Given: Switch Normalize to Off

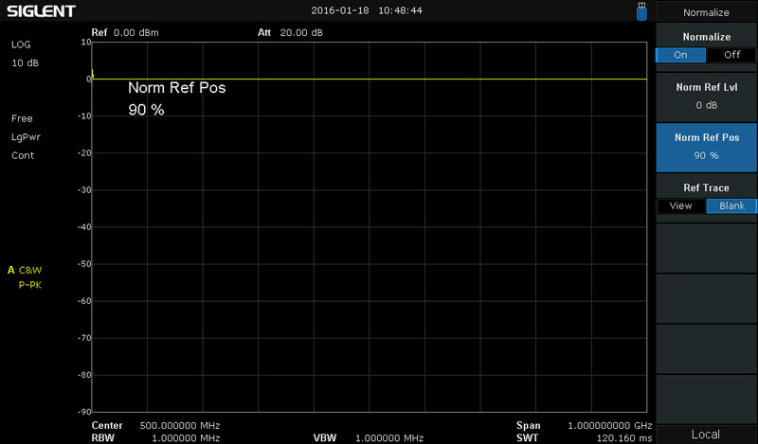Looking at the screenshot, I should pyautogui.click(x=731, y=55).
